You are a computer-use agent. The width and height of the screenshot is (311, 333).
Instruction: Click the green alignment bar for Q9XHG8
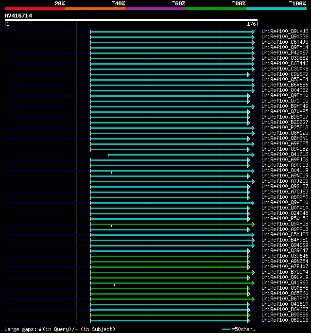coord(171,224)
